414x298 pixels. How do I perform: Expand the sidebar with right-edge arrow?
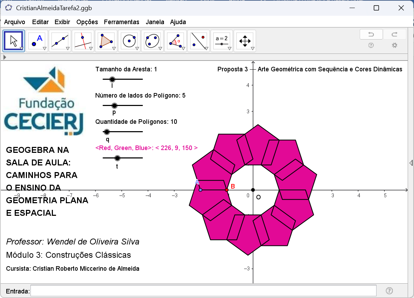411,163
